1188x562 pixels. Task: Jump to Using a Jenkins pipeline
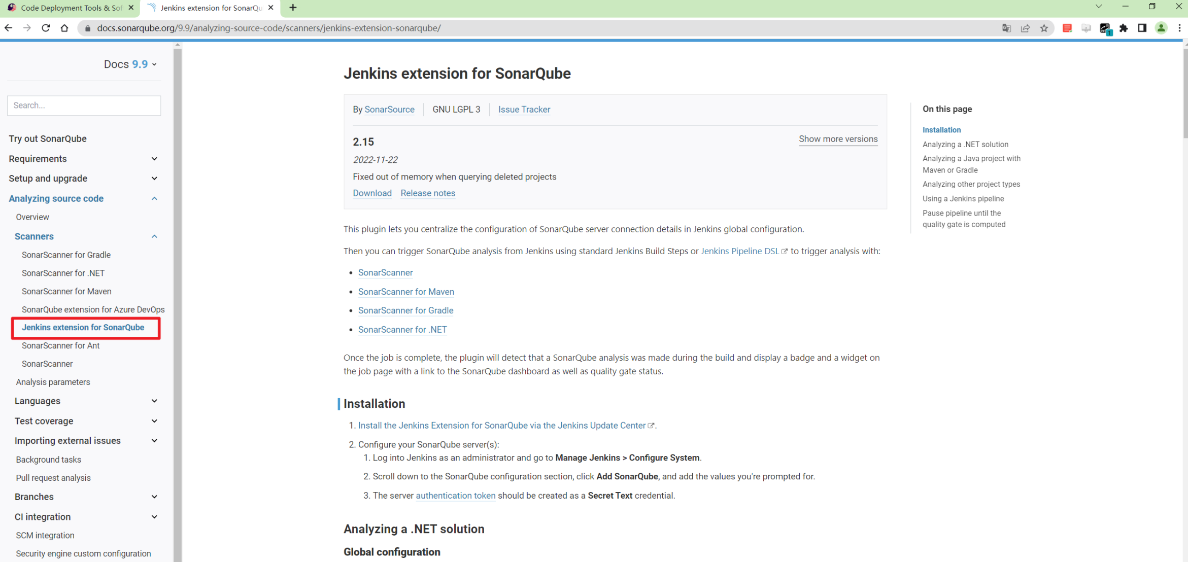coord(963,199)
